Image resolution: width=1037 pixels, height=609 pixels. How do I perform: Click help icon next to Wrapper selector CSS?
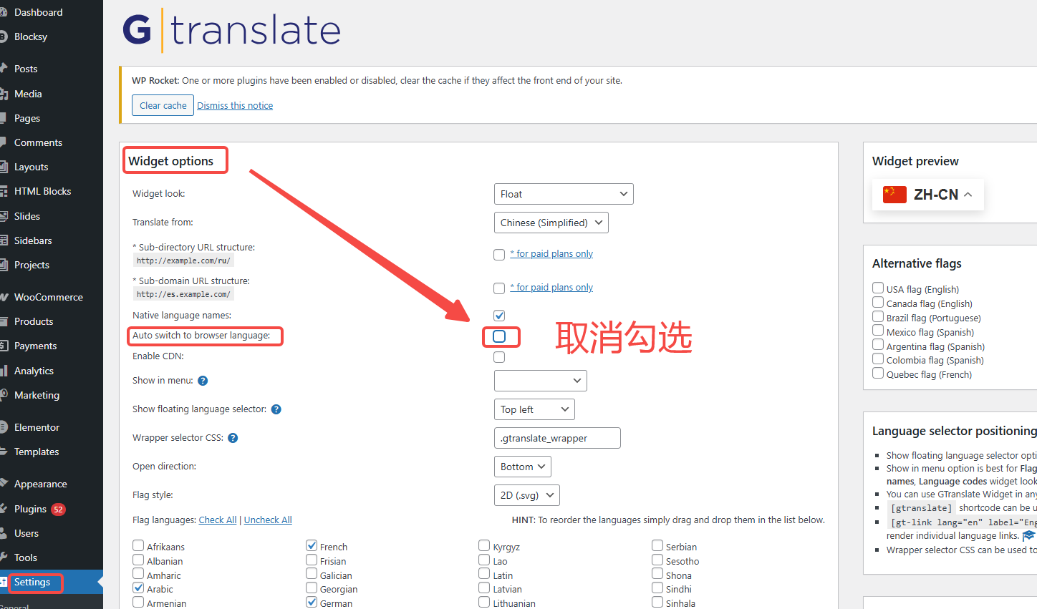click(233, 438)
